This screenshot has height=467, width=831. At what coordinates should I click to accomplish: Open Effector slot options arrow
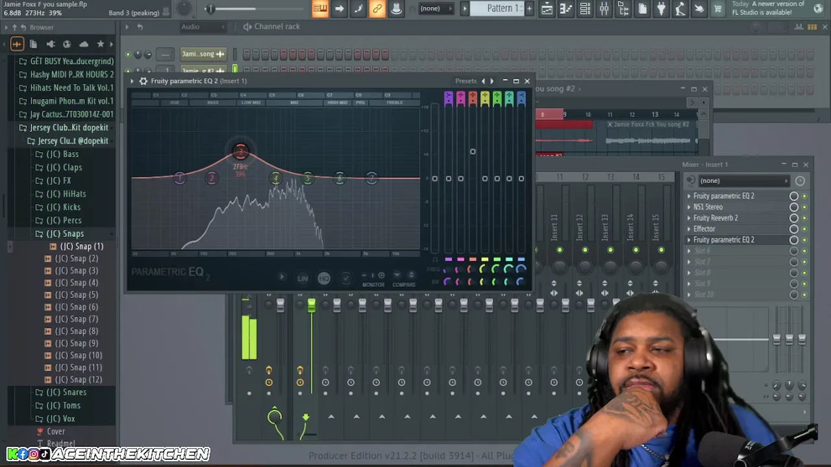(x=689, y=229)
